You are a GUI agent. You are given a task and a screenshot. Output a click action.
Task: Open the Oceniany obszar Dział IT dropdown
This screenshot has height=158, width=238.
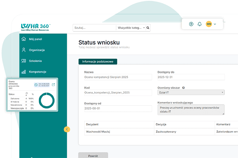191,92
